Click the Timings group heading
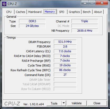Viewport: 110px width, 109px height. 11,37
